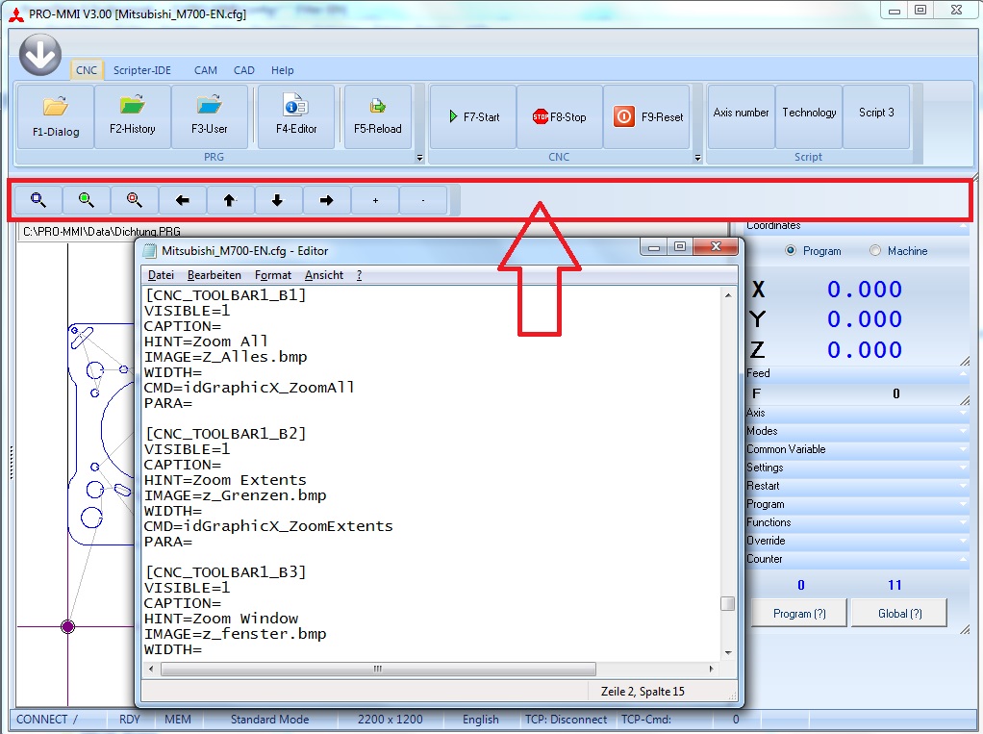The height and width of the screenshot is (734, 983).
Task: Select the Machine coordinates radio button
Action: pos(875,251)
